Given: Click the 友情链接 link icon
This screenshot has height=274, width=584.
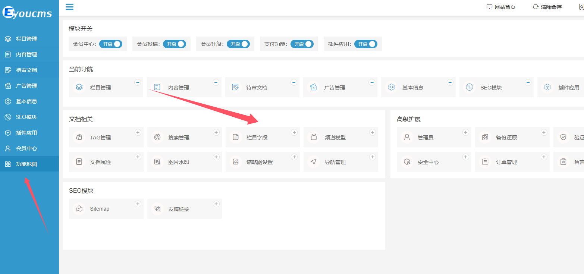Looking at the screenshot, I should tap(157, 209).
